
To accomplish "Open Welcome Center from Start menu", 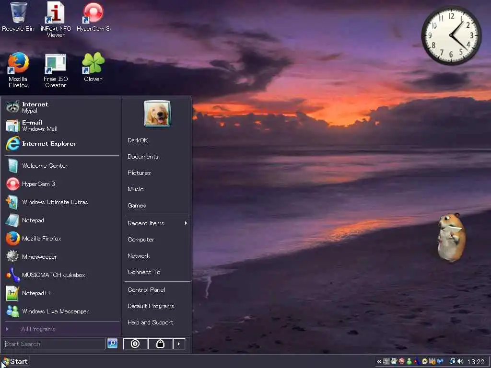I will 62,165.
